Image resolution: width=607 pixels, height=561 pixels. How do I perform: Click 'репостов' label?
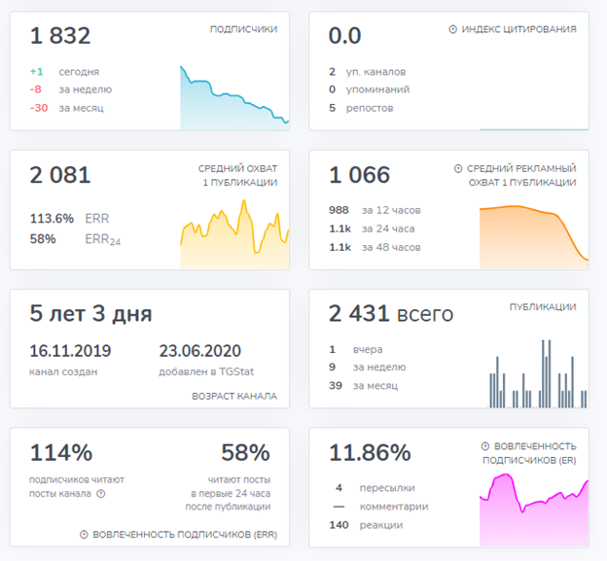pos(370,108)
